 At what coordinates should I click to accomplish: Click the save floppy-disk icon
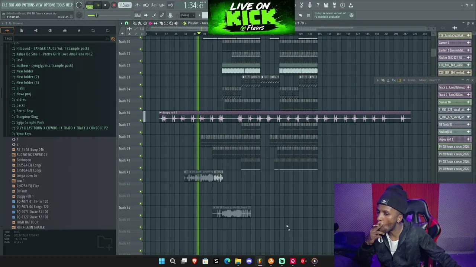pos(326,5)
